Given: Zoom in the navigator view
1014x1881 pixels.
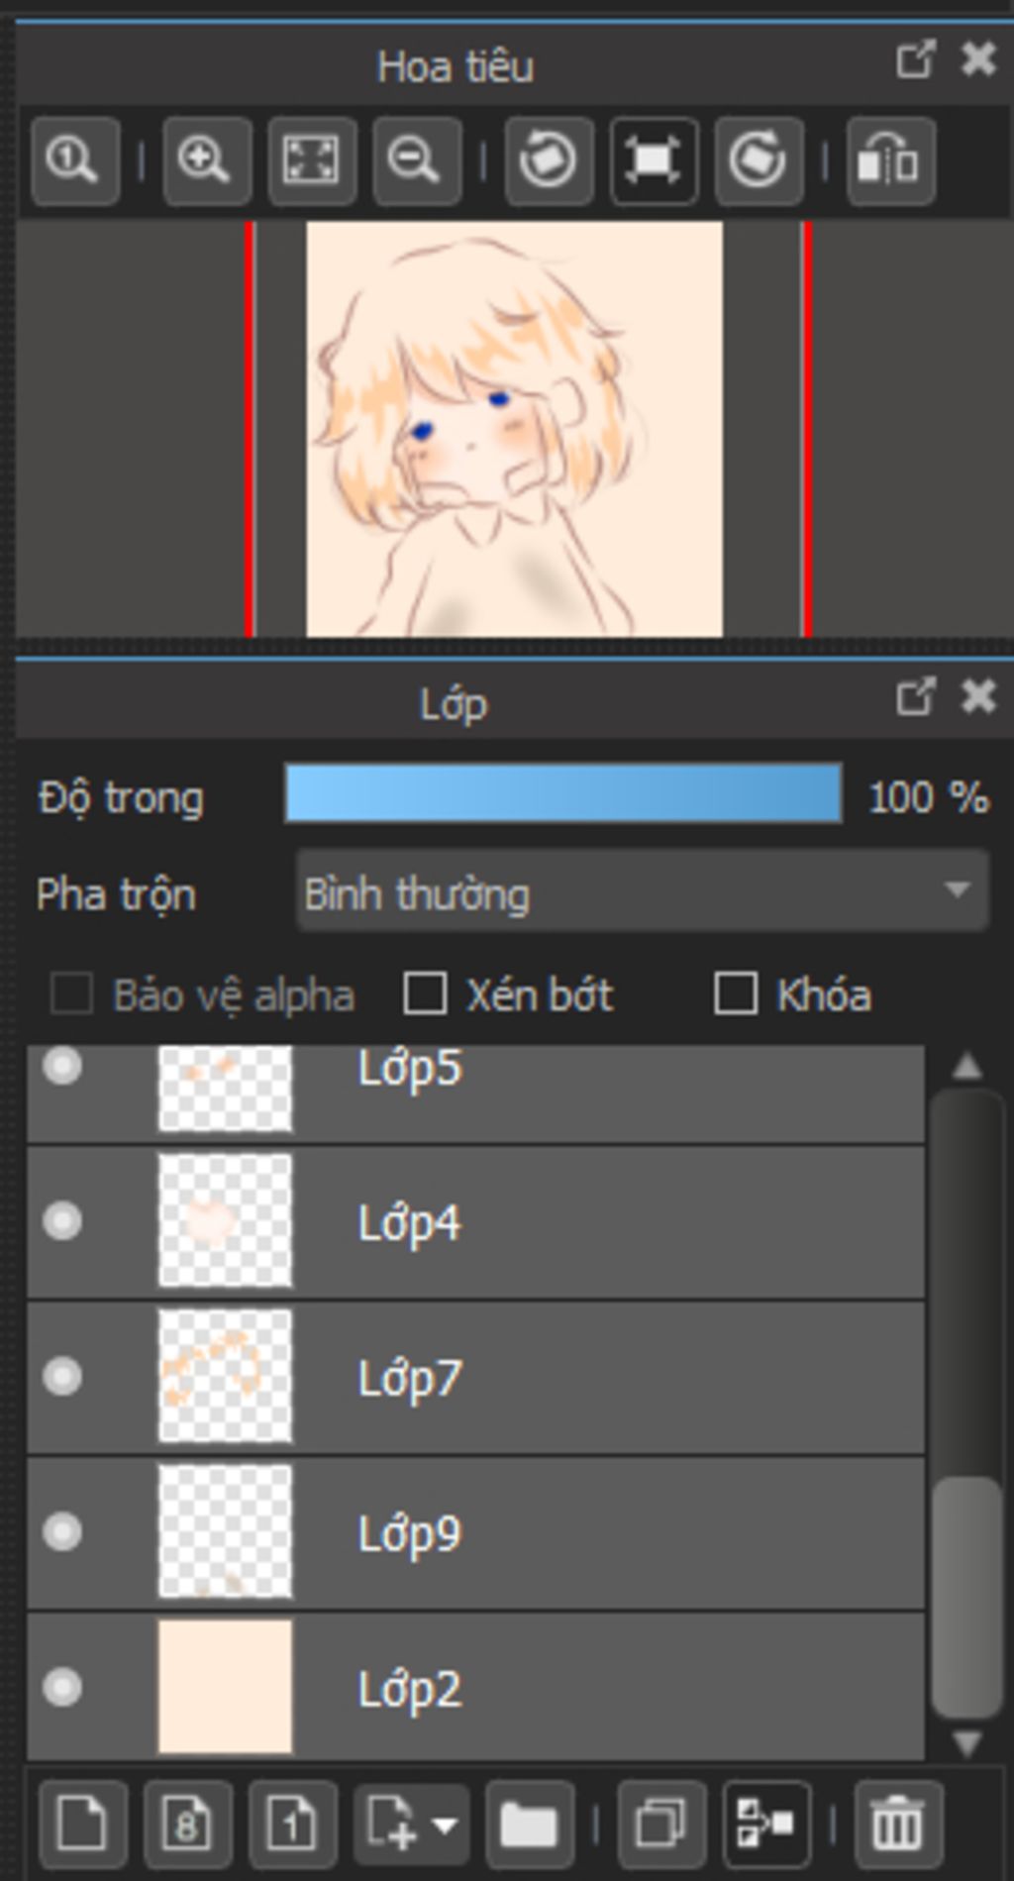Looking at the screenshot, I should tap(206, 160).
